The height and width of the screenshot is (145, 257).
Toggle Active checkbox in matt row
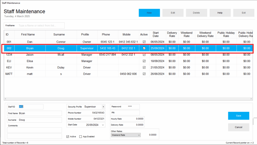tap(144, 74)
